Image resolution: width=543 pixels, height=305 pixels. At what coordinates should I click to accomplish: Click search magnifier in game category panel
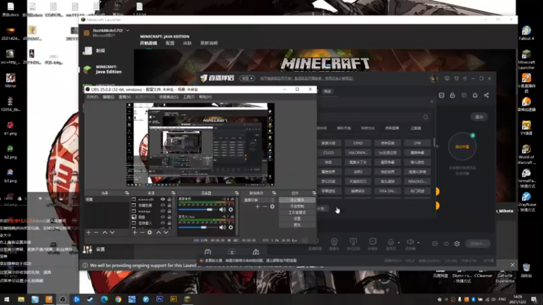pos(426,117)
